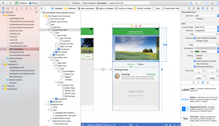This screenshot has height=126, width=219.
Task: Click the Details button in canvas
Action: coord(88,56)
